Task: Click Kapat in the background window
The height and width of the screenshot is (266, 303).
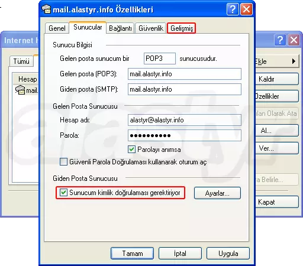Action: coord(277,202)
